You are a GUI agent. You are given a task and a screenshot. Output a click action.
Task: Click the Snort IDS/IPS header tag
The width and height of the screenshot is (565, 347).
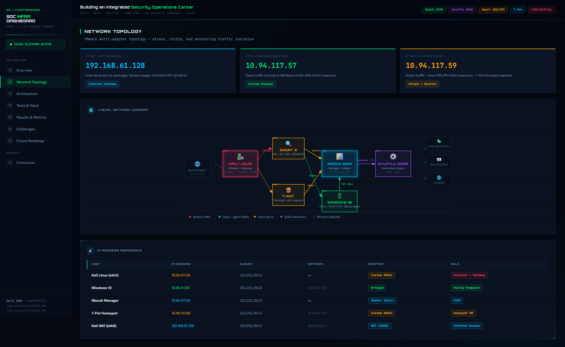[x=493, y=10]
